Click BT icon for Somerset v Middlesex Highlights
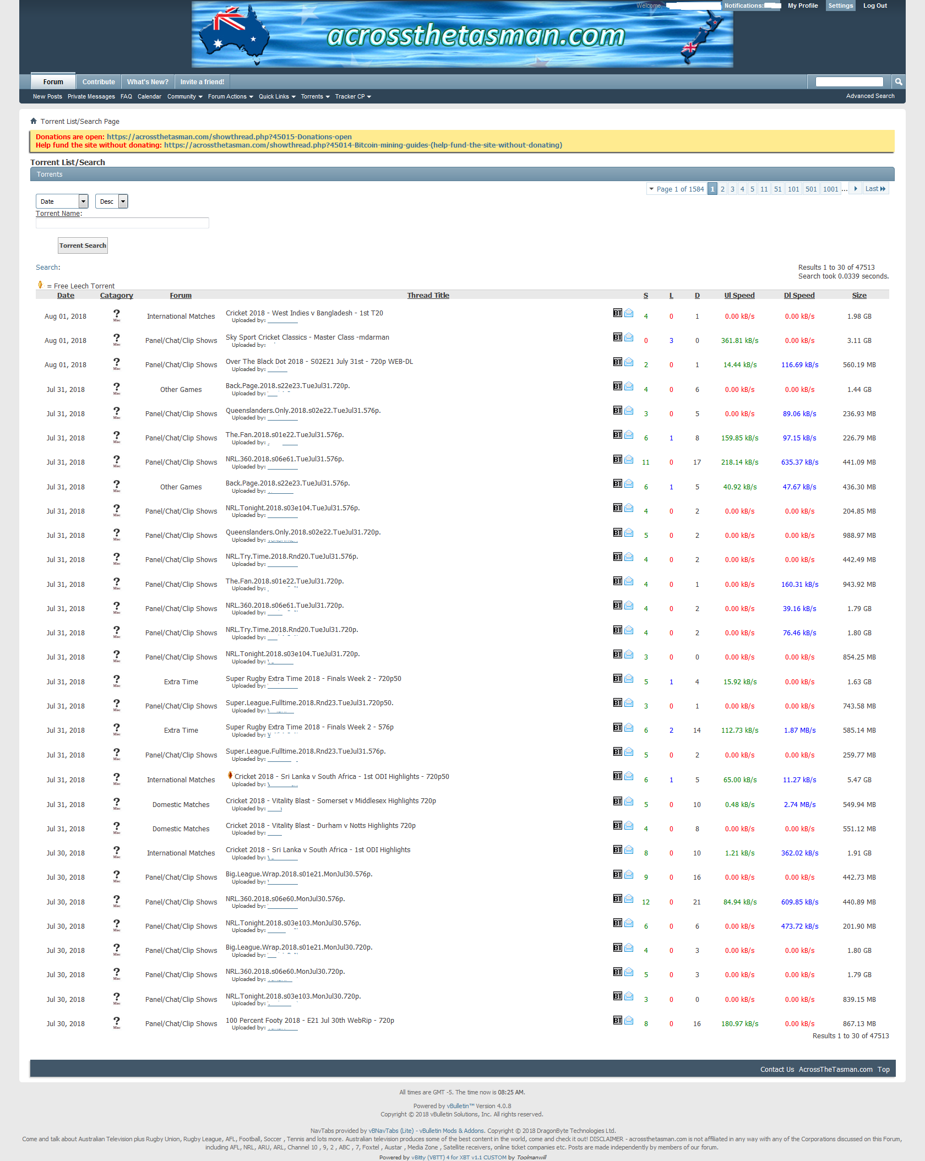Image resolution: width=925 pixels, height=1161 pixels. click(x=617, y=801)
